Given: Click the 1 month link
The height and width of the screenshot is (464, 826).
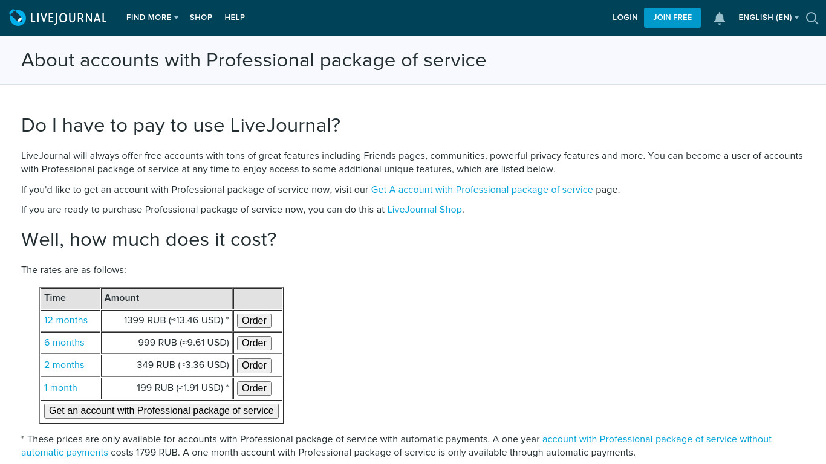Looking at the screenshot, I should pyautogui.click(x=60, y=388).
